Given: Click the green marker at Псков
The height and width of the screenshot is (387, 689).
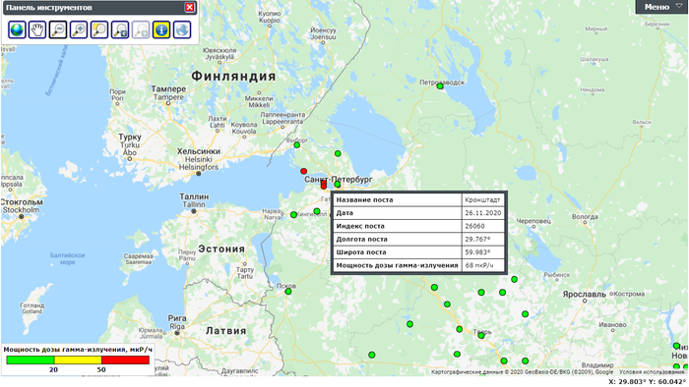Looking at the screenshot, I should pos(288,292).
